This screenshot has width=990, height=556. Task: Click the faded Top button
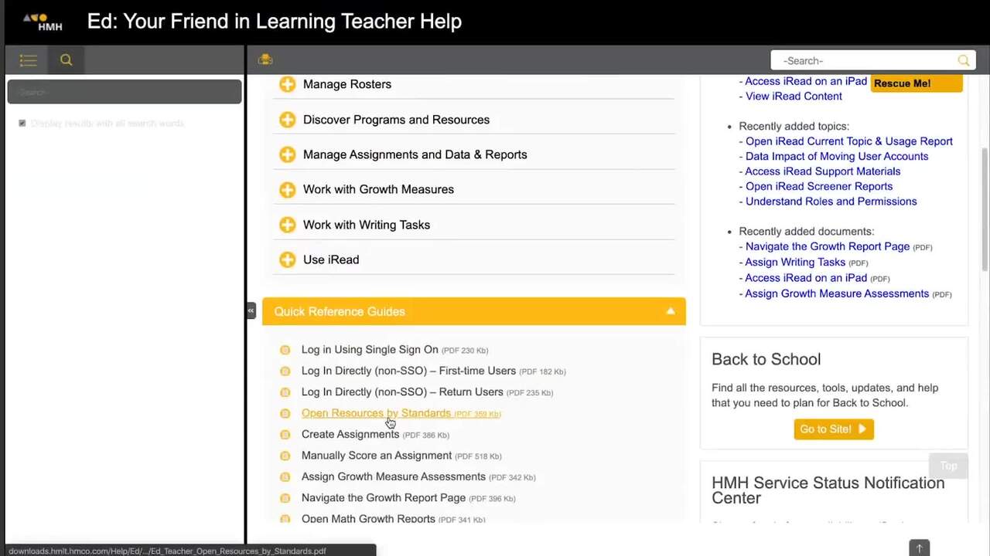(948, 466)
